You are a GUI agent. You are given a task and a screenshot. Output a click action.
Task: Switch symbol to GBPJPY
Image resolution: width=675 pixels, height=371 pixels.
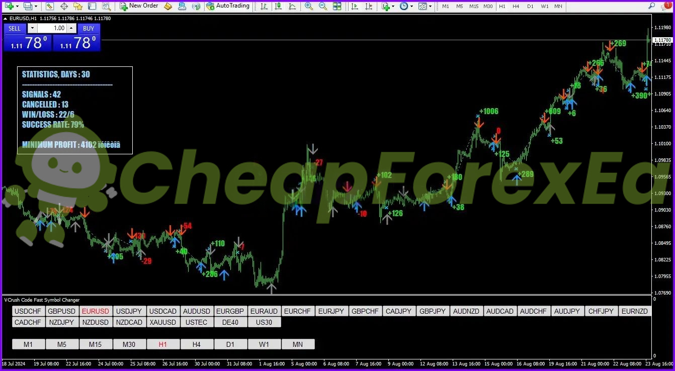pos(433,311)
